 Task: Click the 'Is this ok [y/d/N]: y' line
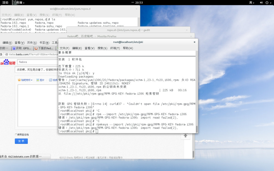tap(76, 73)
